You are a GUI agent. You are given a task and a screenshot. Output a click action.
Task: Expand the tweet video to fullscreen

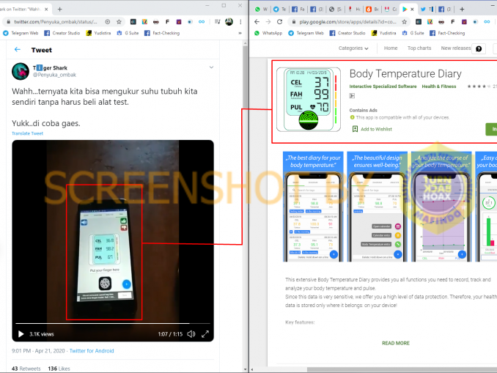click(205, 334)
